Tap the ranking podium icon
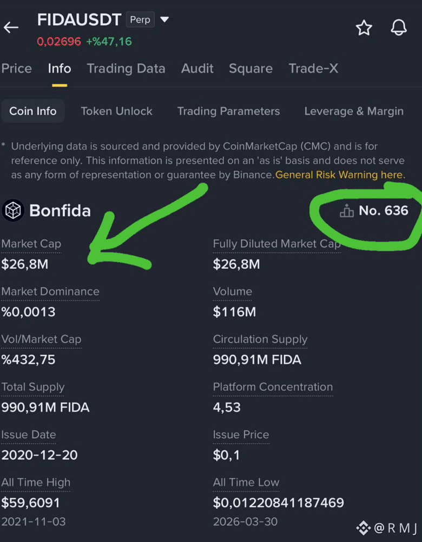Viewport: 422px width, 542px height. point(347,211)
